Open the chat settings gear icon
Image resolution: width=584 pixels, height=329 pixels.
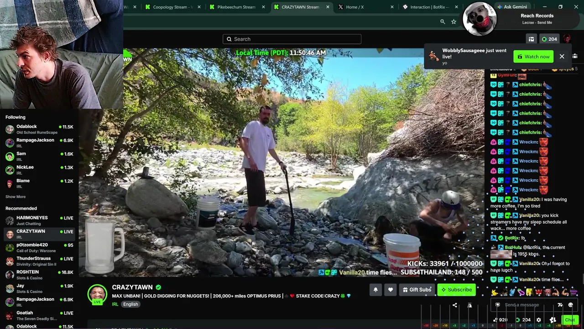point(538,320)
